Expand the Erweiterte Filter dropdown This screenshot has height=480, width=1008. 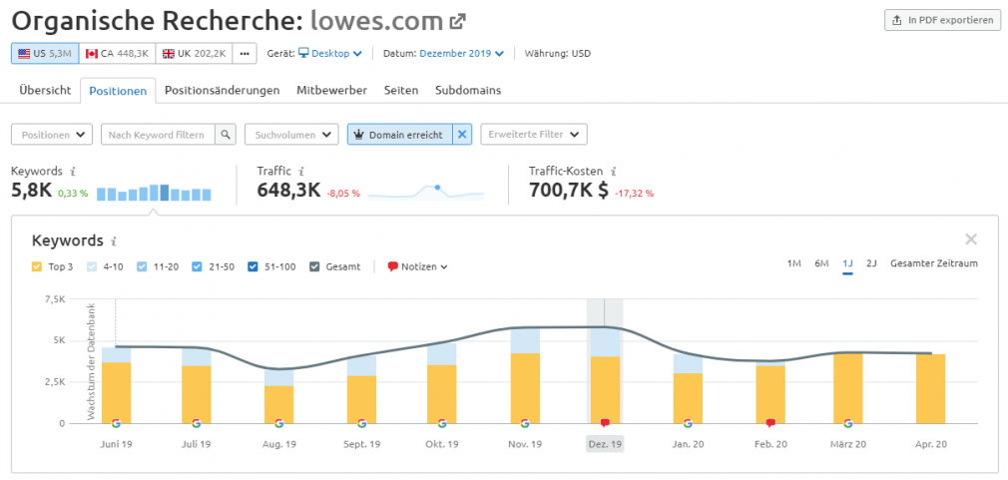[x=534, y=135]
